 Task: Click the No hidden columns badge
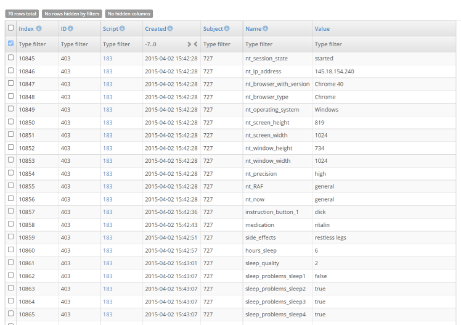128,14
